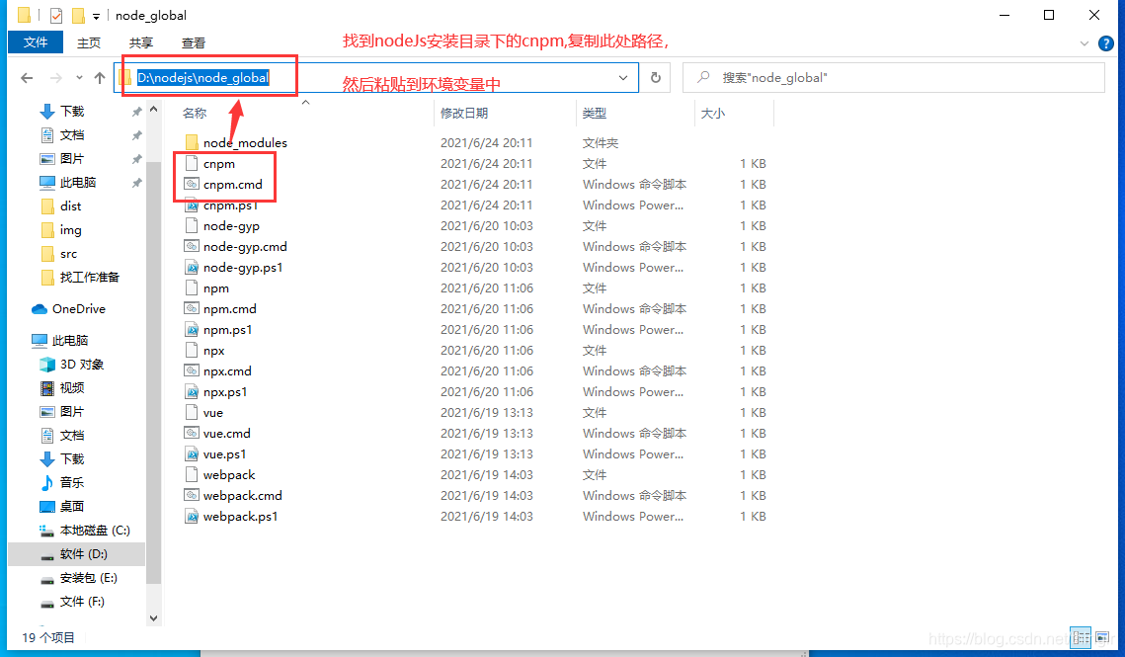The height and width of the screenshot is (657, 1125).
Task: Expand the ribbon with chevron arrow
Action: pyautogui.click(x=1085, y=43)
